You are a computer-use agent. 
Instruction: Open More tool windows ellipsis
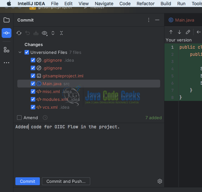7,63
